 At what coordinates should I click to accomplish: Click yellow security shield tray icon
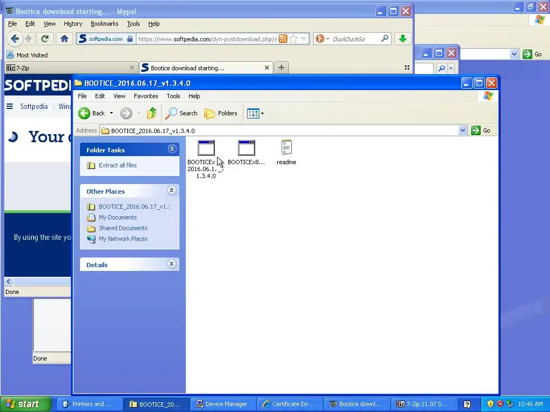click(490, 404)
